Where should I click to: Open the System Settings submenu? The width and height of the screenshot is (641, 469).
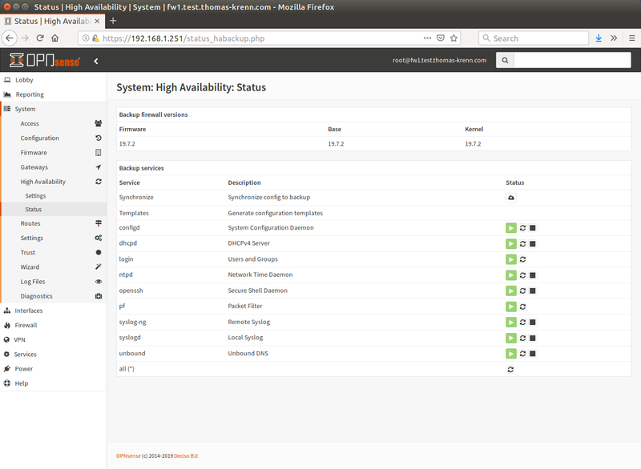click(x=54, y=238)
